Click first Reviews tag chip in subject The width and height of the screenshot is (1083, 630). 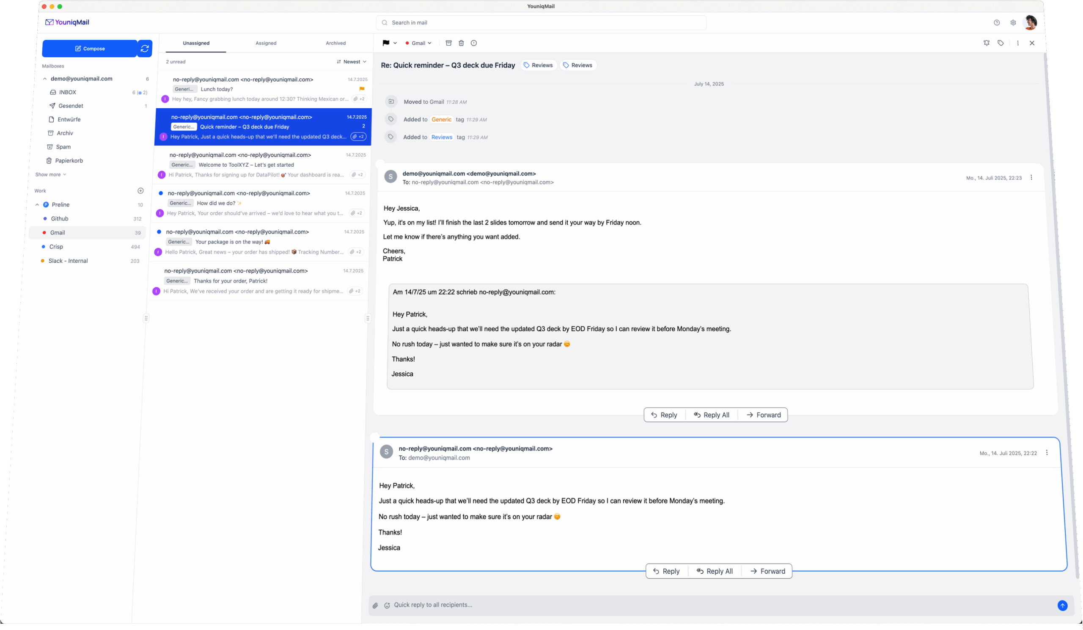pos(538,65)
